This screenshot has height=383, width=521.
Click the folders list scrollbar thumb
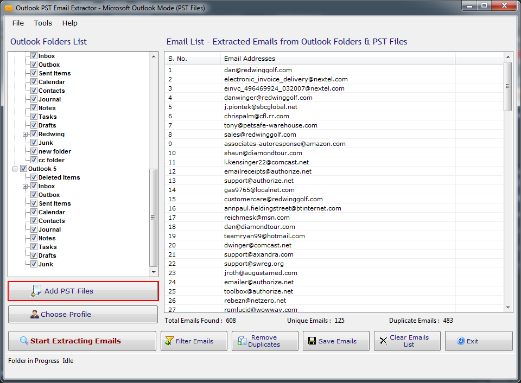click(x=153, y=218)
